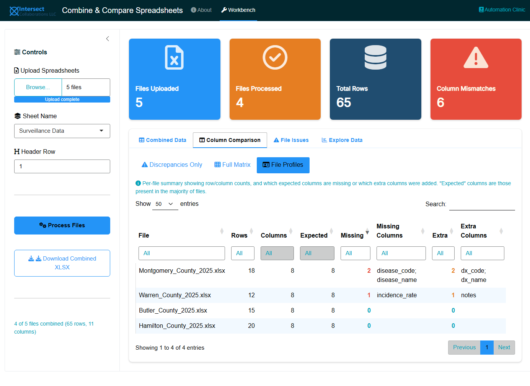Toggle the Discrepancies Only view
The height and width of the screenshot is (386, 530).
[x=171, y=164]
